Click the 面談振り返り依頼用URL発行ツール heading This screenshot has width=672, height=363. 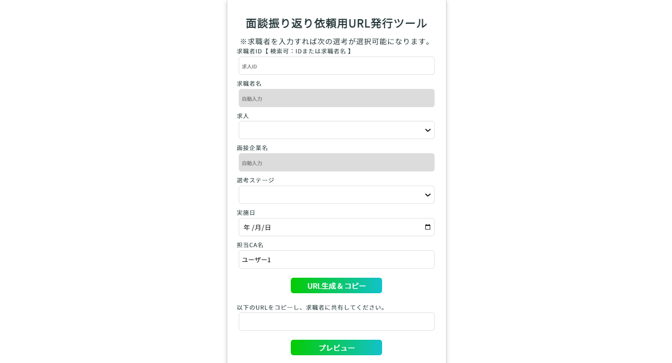pyautogui.click(x=336, y=23)
